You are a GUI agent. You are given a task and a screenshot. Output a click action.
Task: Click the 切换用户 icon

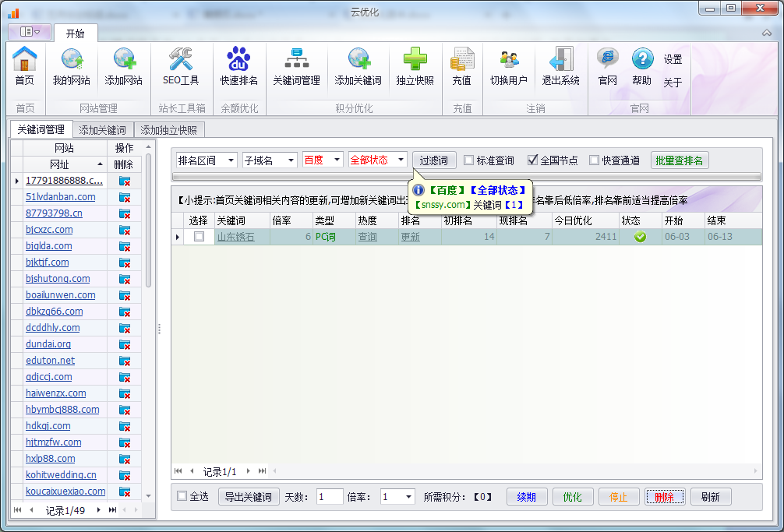coord(509,66)
